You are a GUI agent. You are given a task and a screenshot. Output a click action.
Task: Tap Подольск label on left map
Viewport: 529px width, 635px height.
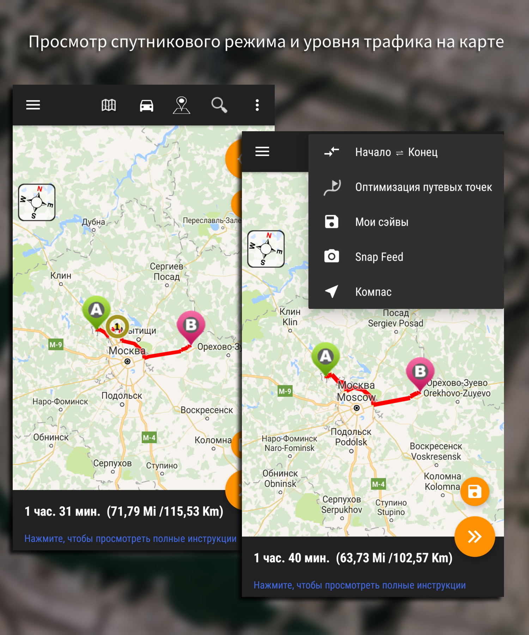click(x=122, y=396)
